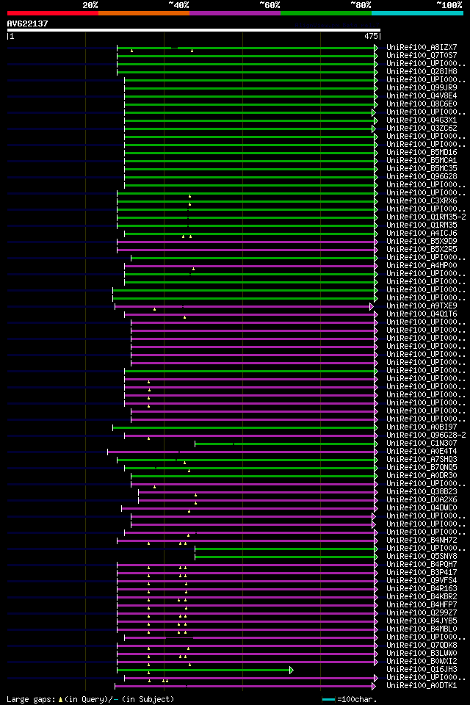Select the UniRef100_B5MD16 label
Viewport: 470px width, 705px height.
(x=422, y=153)
